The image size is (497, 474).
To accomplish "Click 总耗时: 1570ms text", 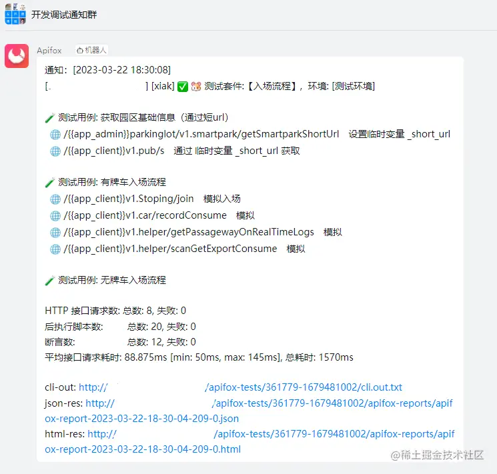I will point(319,357).
